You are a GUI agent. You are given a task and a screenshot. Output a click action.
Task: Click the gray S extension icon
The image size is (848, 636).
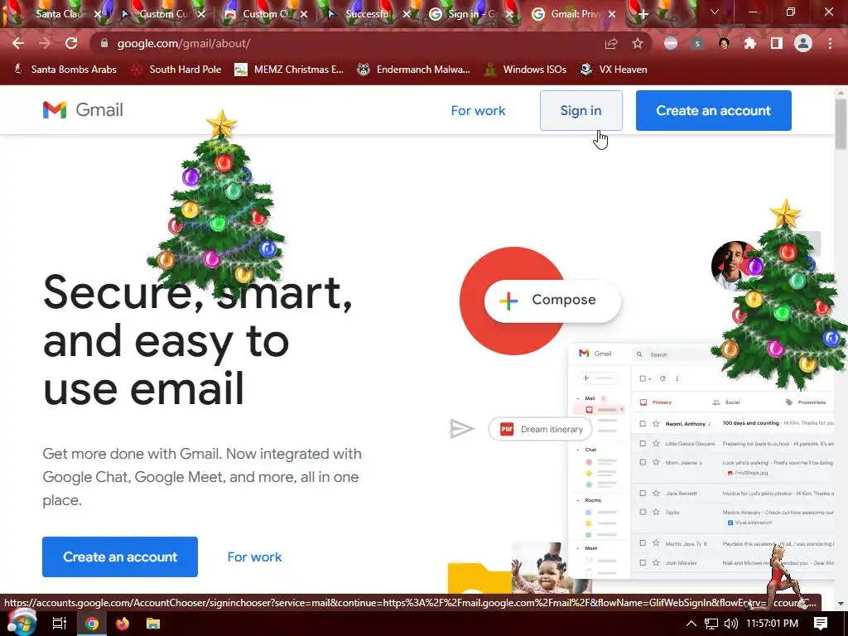[697, 43]
